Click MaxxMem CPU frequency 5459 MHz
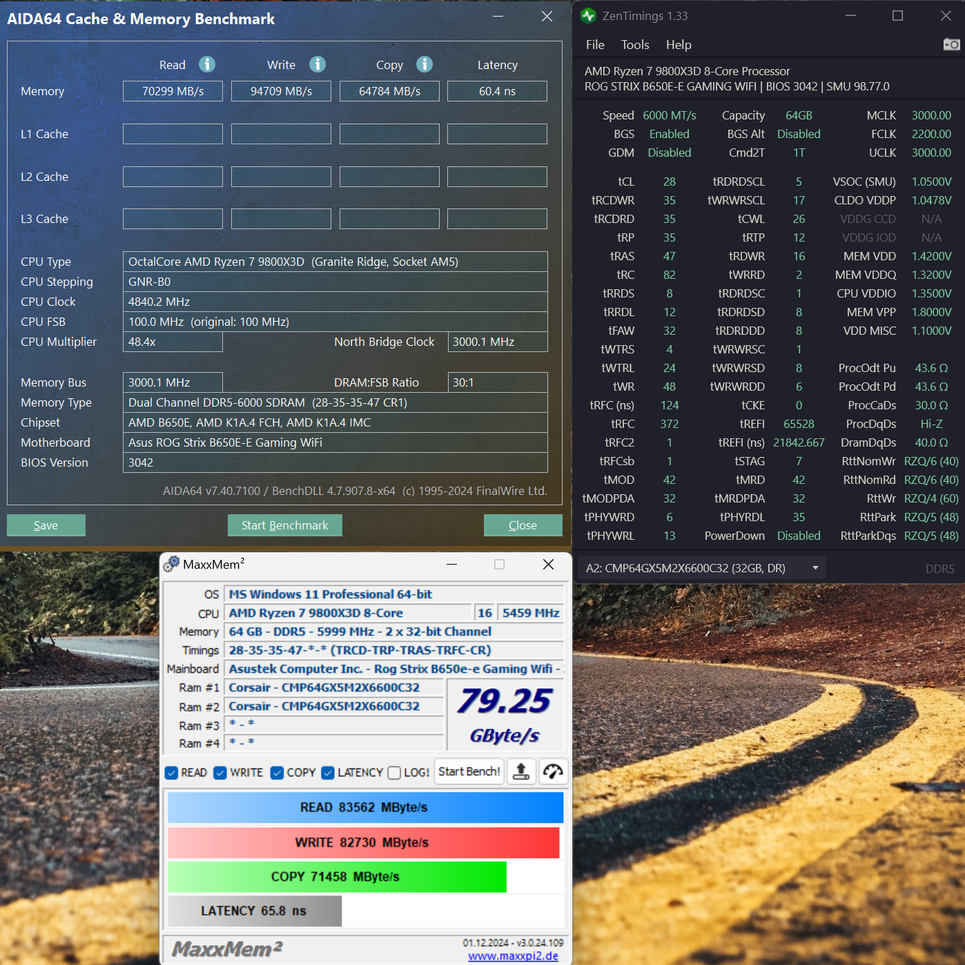 click(531, 613)
